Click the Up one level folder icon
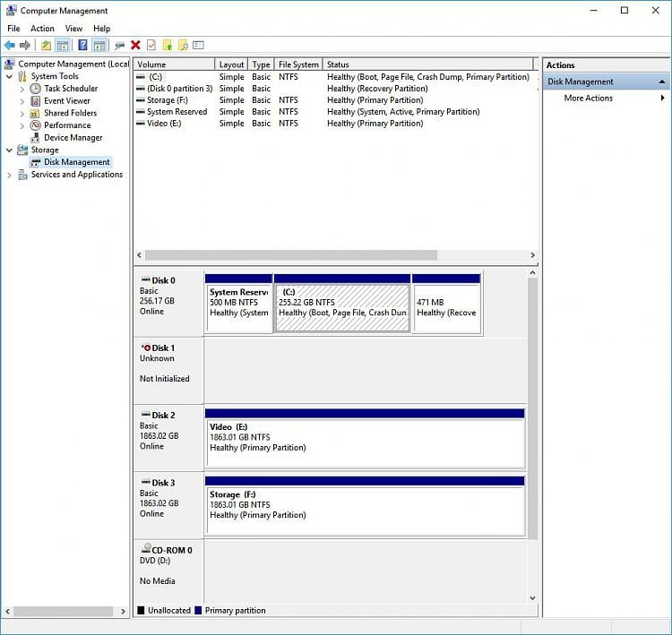 (x=47, y=45)
